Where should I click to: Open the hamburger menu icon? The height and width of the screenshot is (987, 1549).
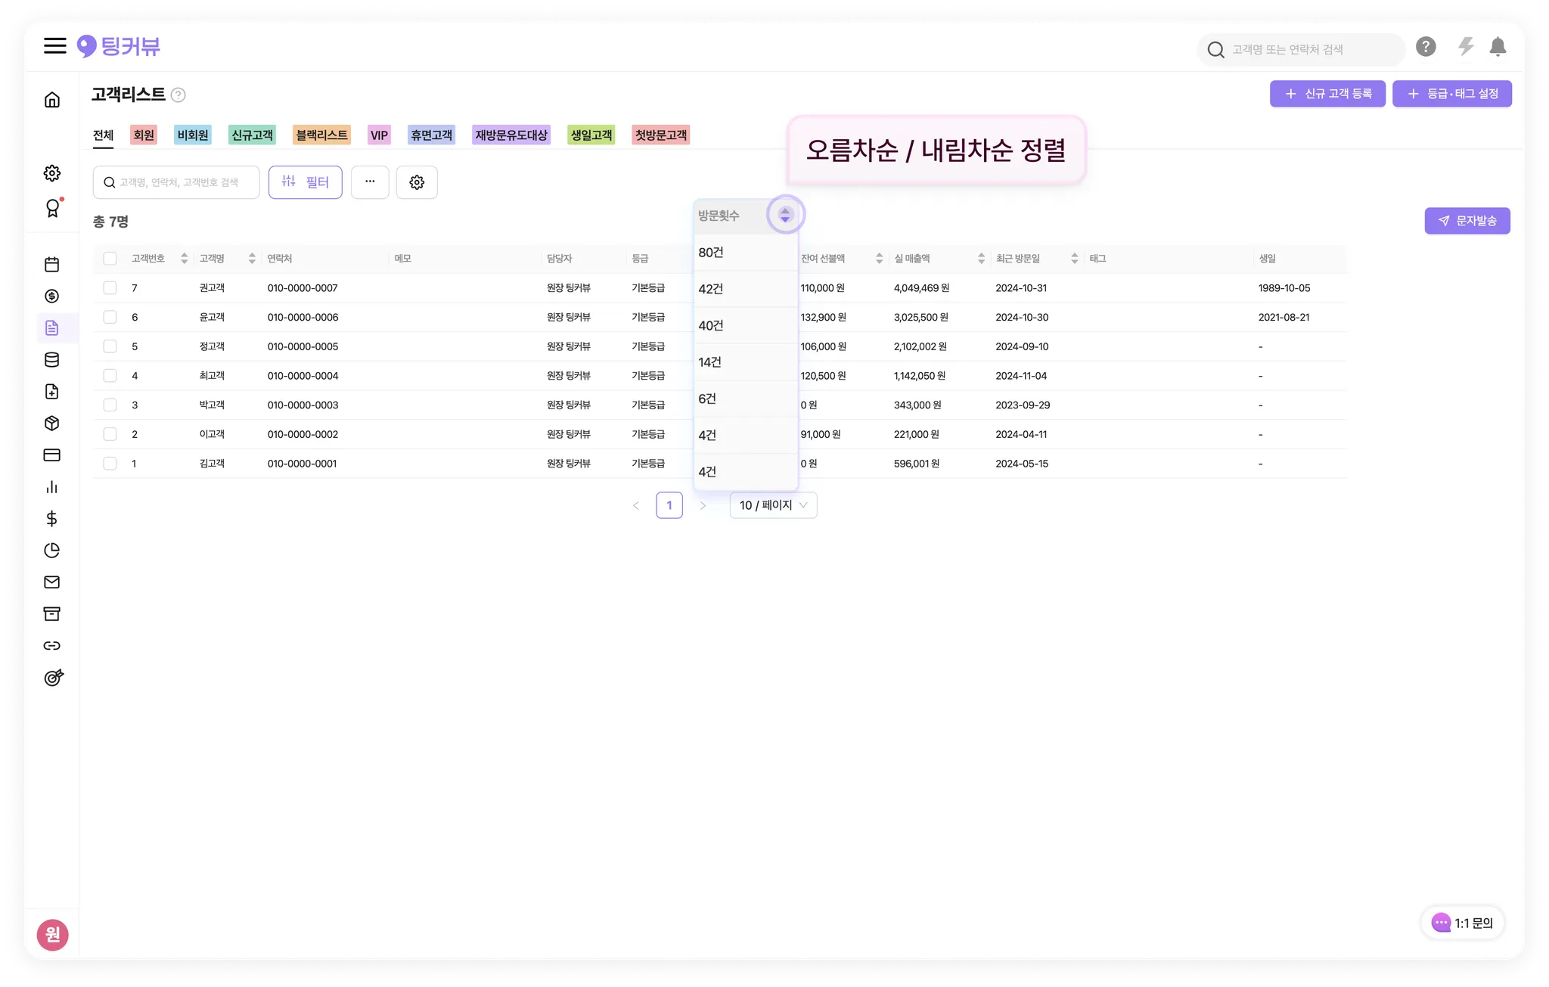tap(54, 46)
